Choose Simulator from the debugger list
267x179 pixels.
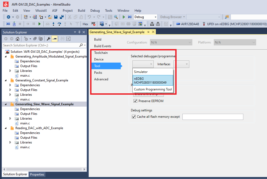click(153, 72)
